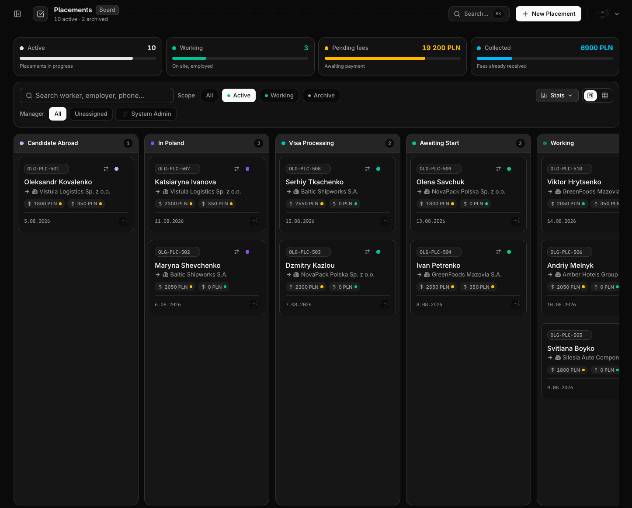Open Viktor Hrytsenko placement
The width and height of the screenshot is (632, 508).
click(x=574, y=182)
